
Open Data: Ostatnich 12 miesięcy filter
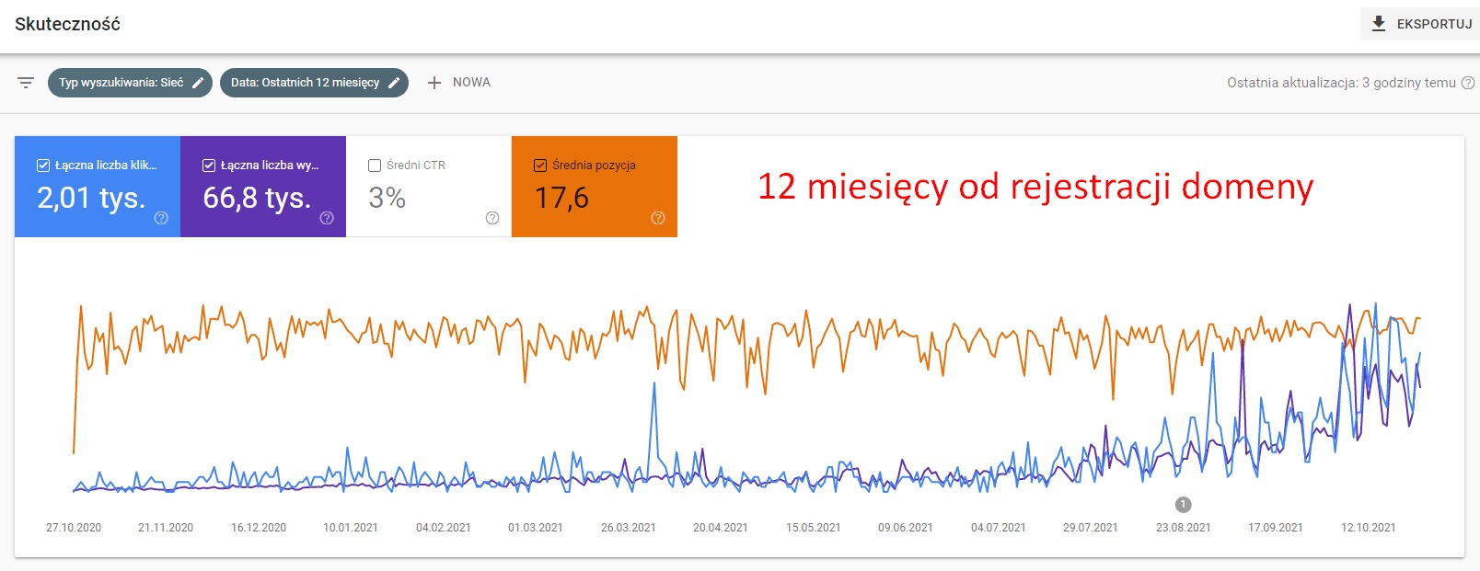click(304, 83)
